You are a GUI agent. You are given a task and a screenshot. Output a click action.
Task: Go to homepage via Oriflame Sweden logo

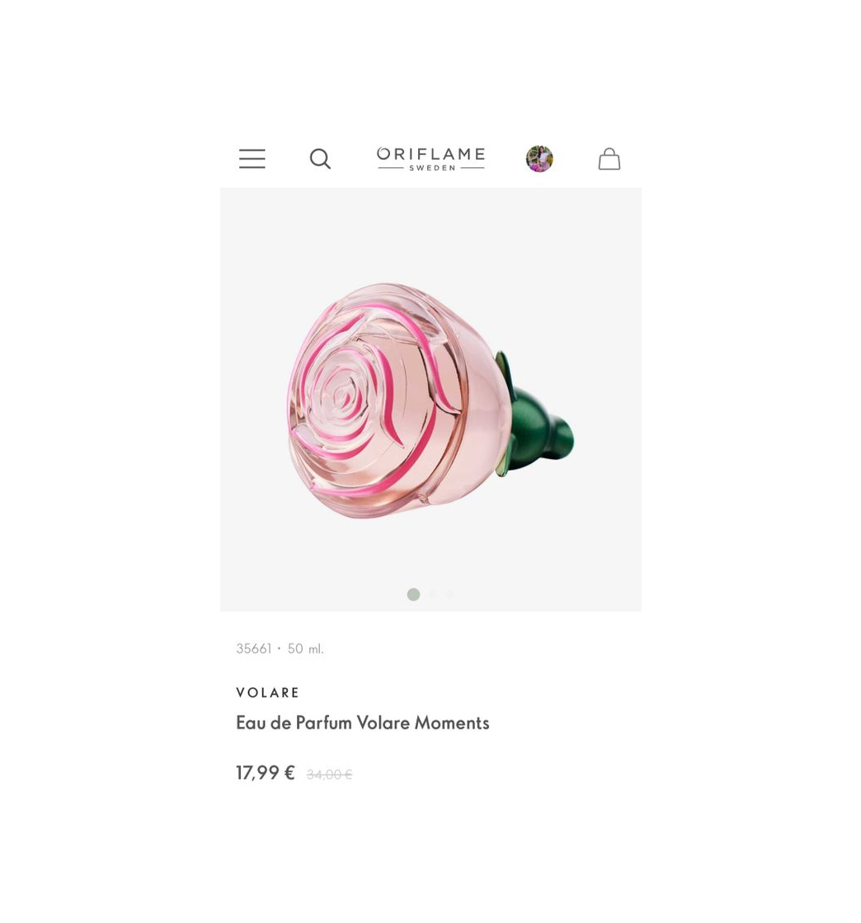pos(431,159)
